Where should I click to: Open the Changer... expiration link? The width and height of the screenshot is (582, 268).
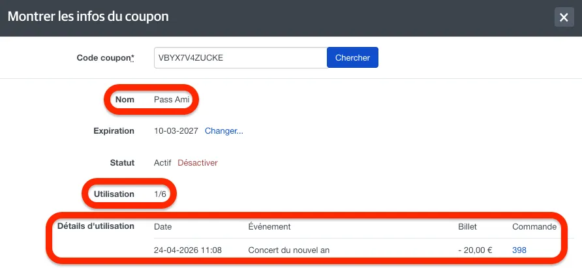point(224,131)
